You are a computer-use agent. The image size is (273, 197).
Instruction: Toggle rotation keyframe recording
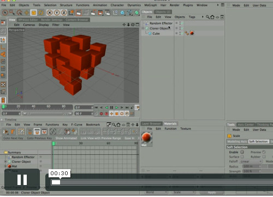point(122,114)
